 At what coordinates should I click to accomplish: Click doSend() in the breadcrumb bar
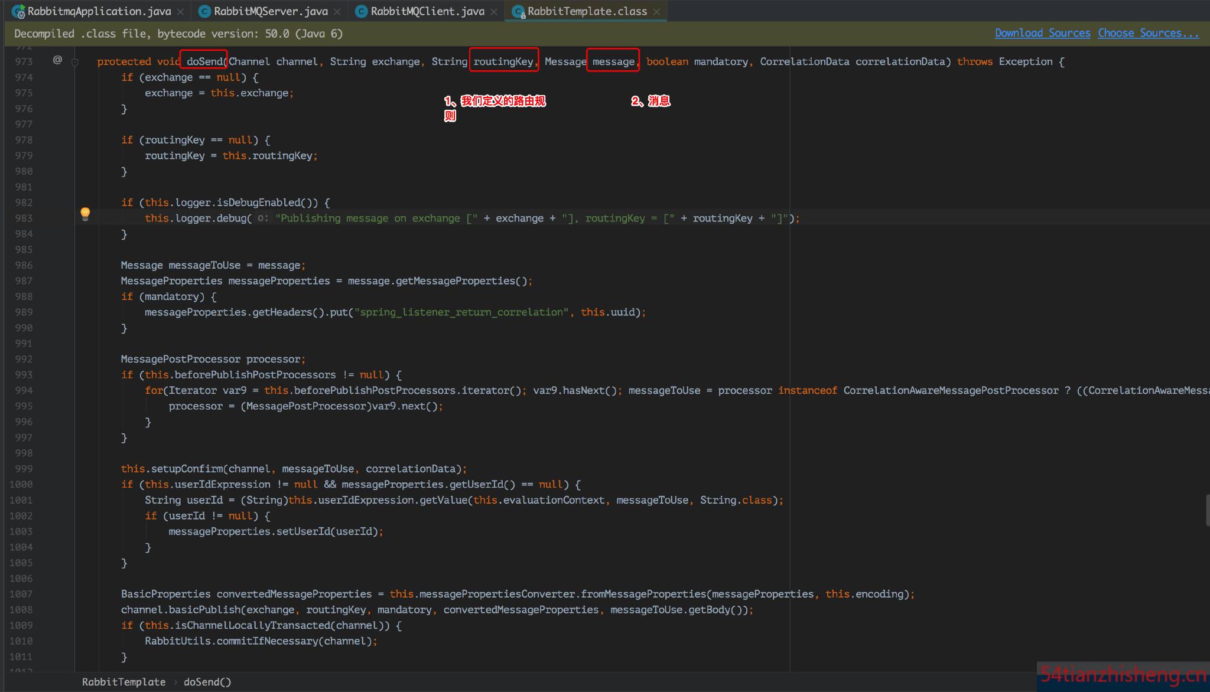(x=207, y=682)
